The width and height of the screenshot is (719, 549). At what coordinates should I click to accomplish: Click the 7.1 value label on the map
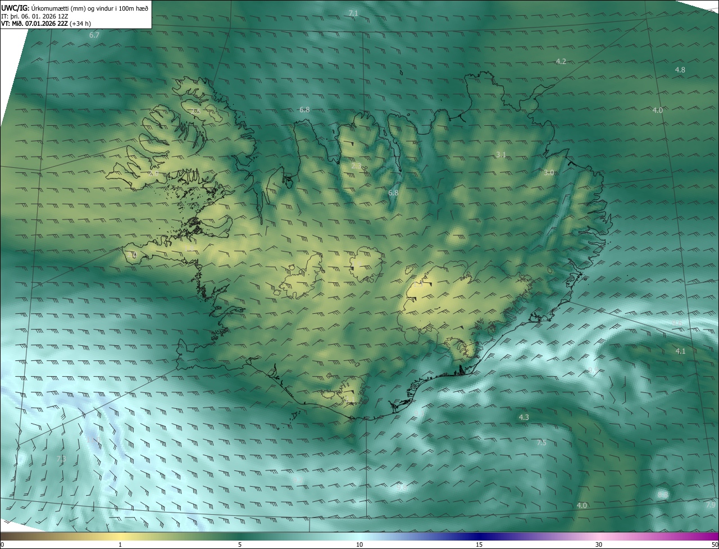[x=353, y=13]
